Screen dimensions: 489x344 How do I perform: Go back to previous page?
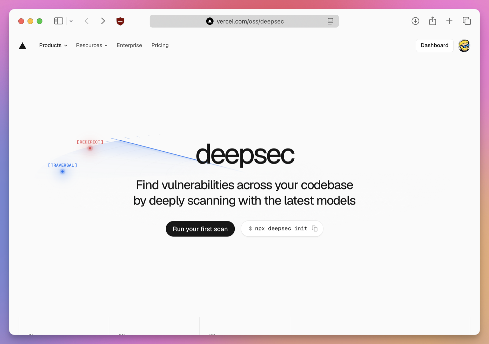[87, 21]
